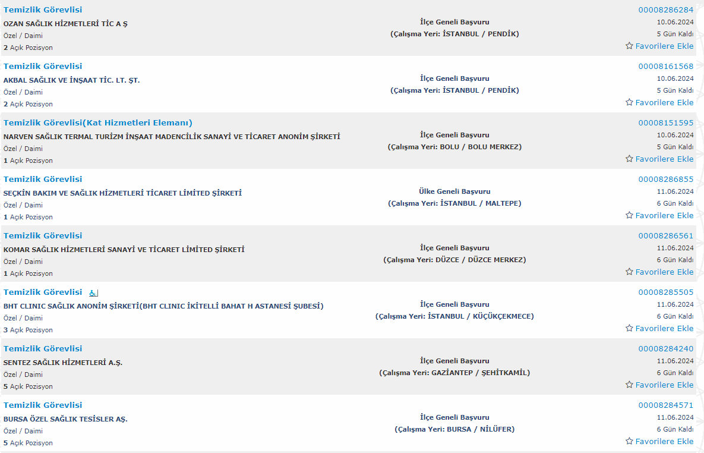Click the star icon for listing 00008286284

click(x=629, y=46)
